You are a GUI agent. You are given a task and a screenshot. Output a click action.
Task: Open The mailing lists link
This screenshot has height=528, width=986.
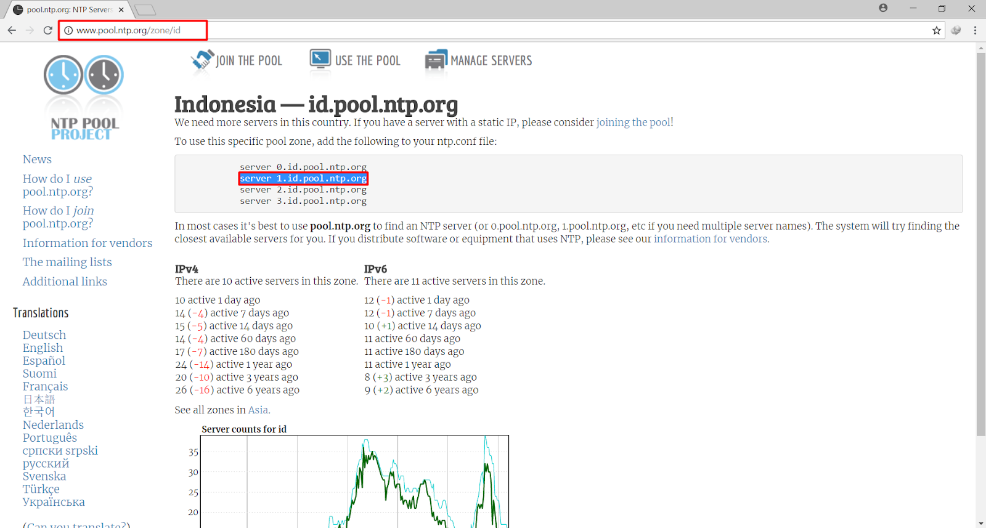point(67,262)
